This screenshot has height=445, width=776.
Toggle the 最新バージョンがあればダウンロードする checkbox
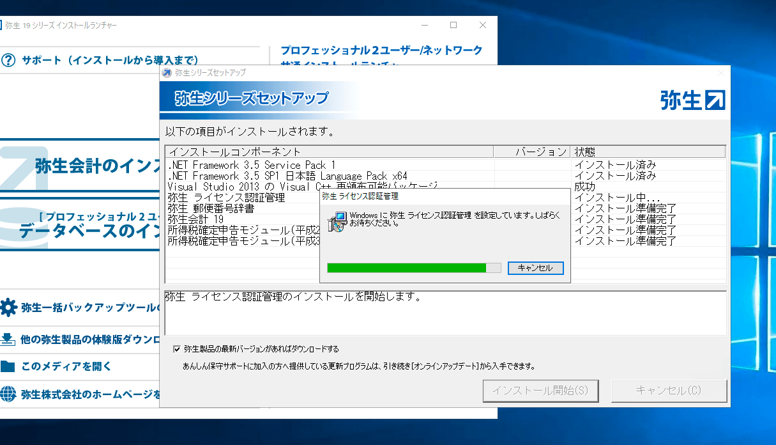click(177, 349)
